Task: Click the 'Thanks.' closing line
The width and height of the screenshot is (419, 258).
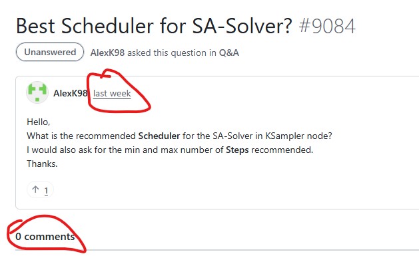Action: click(x=42, y=164)
